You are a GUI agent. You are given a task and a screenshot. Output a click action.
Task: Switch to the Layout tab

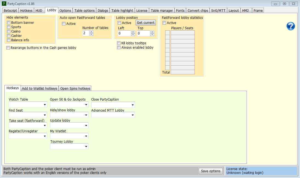pyautogui.click(x=234, y=10)
